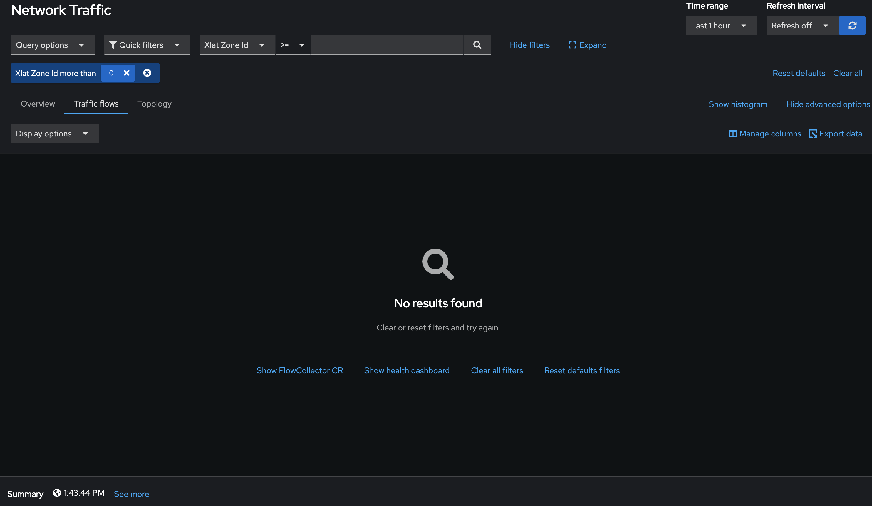This screenshot has height=506, width=872.
Task: Open the Refresh off interval dropdown
Action: click(802, 26)
